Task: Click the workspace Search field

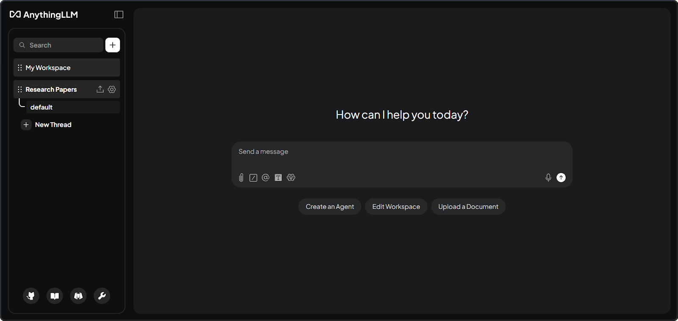Action: [58, 45]
